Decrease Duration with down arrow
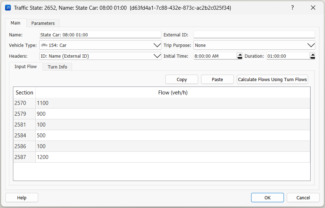Screen dimensions: 325x208 point(312,58)
